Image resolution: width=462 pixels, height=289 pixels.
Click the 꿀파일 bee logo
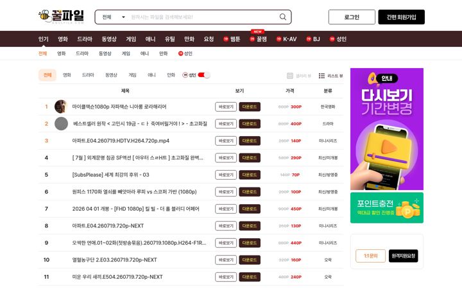(62, 17)
